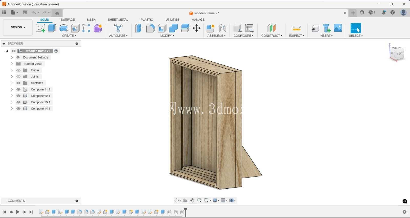Screen dimensions: 410x218
Task: Expand the Comments panel with its dot button
Action: coord(77,201)
